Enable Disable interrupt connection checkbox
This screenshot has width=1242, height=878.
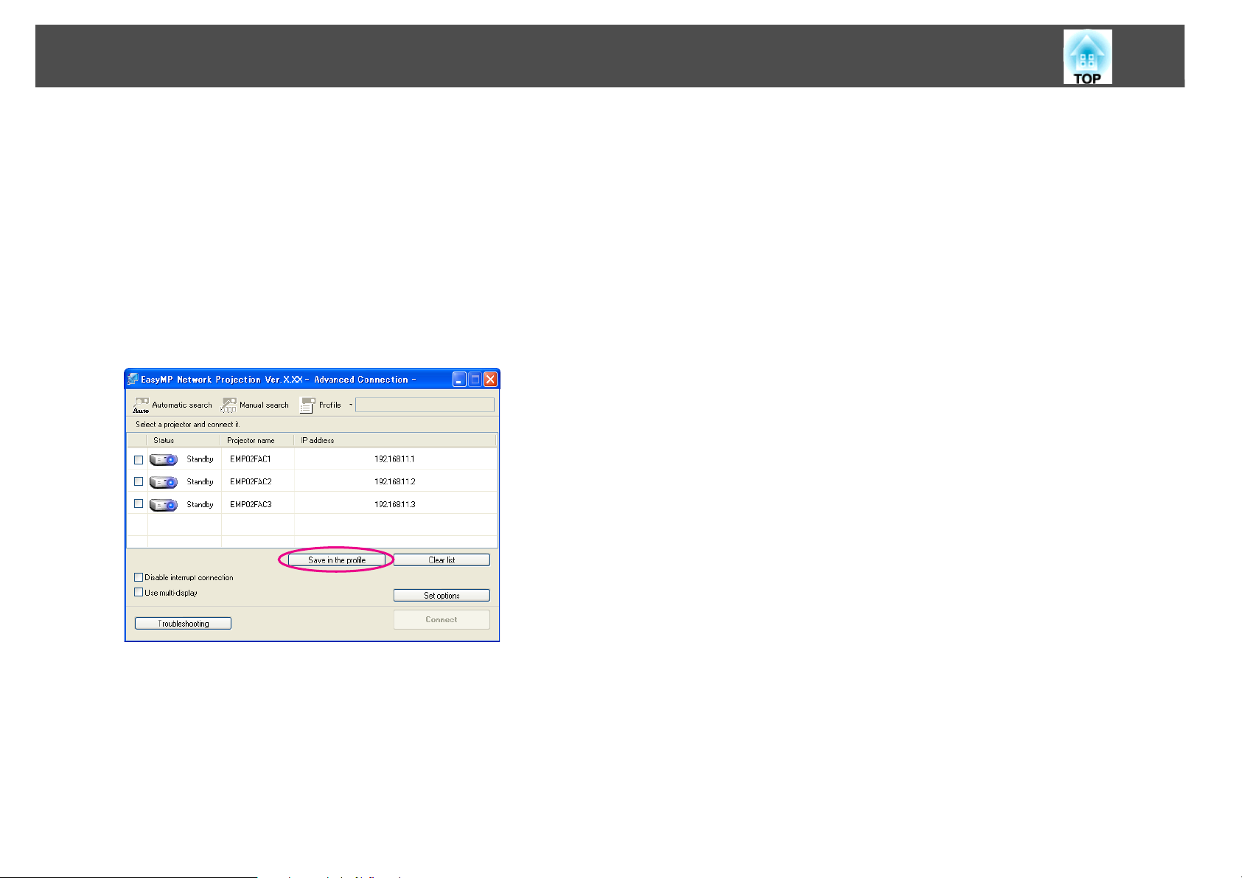[139, 577]
